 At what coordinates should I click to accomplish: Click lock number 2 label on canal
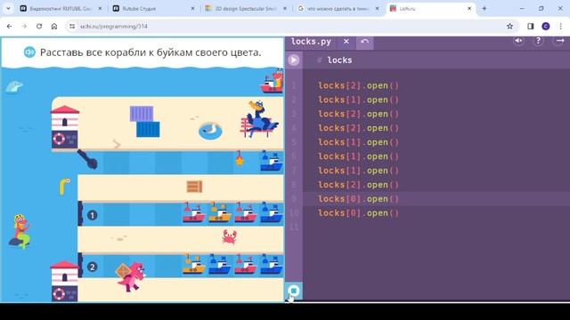[x=92, y=267]
